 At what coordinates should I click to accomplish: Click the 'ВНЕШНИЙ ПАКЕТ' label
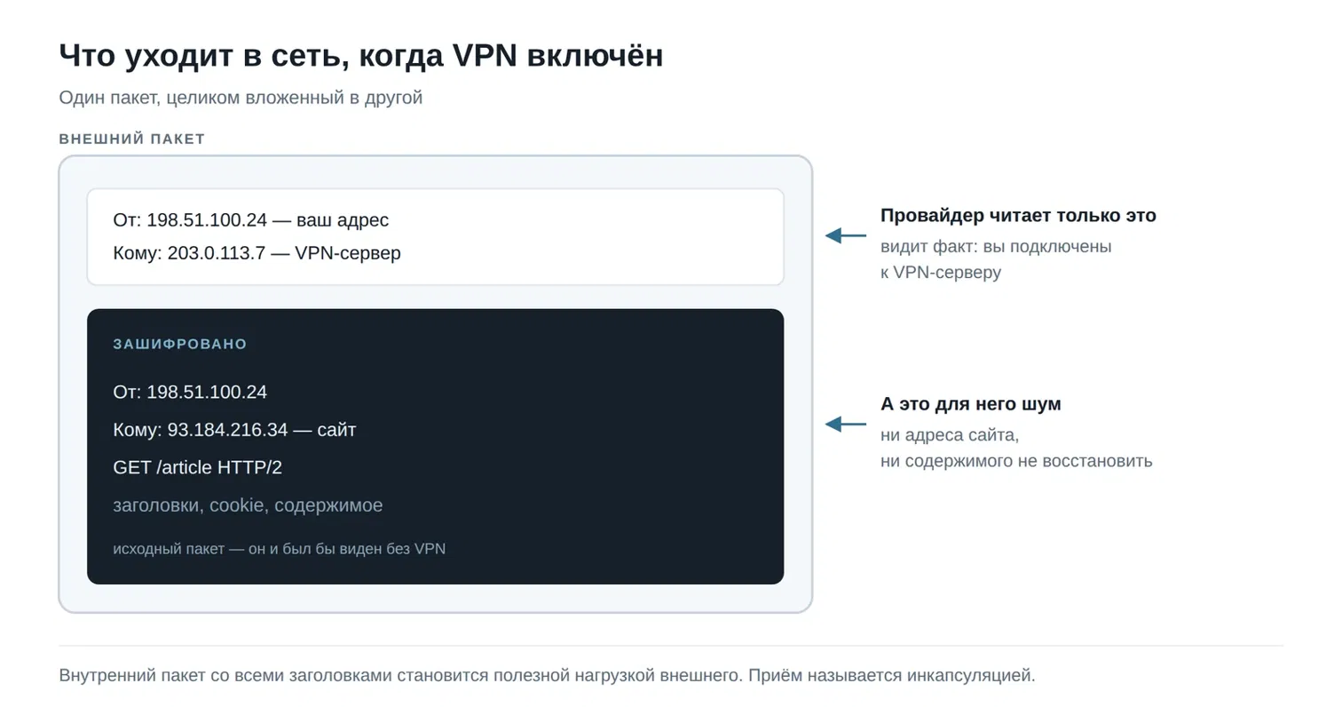click(x=132, y=139)
